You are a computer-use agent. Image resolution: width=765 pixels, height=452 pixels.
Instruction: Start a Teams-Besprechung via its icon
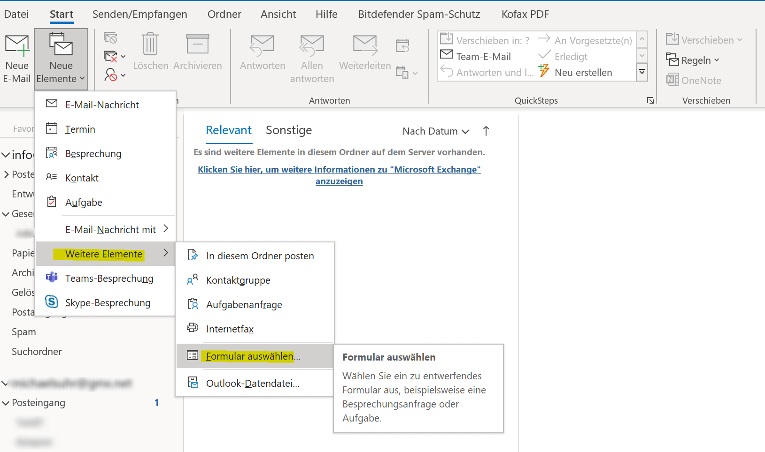(52, 278)
